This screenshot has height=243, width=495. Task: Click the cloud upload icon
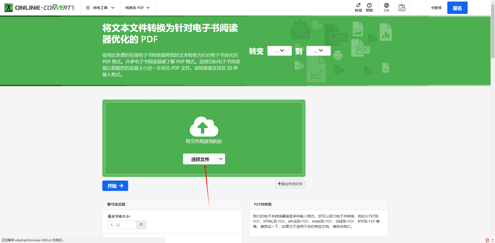pos(204,127)
